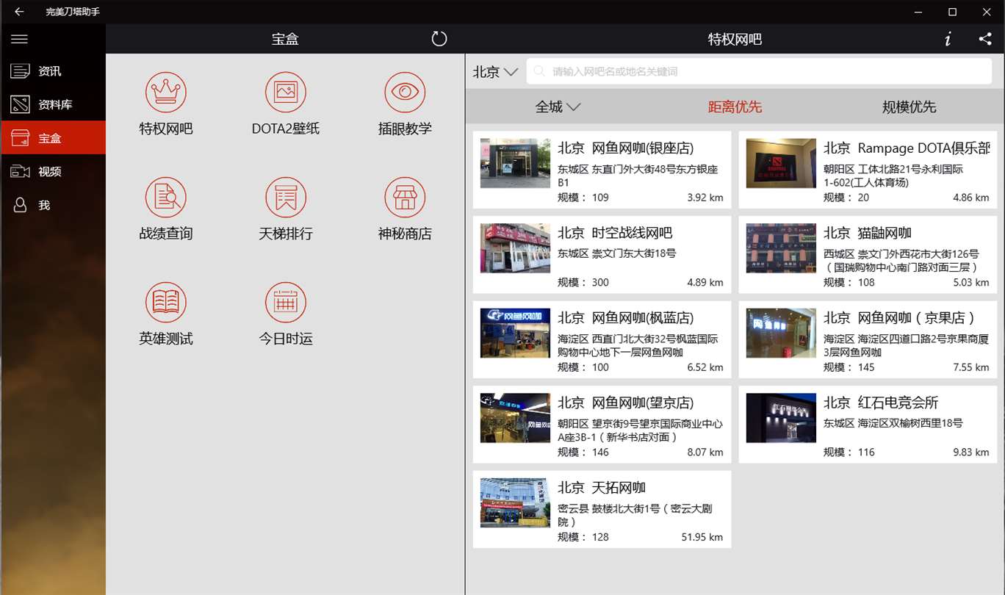Viewport: 1005px width, 595px height.
Task: Open the hamburger navigation menu
Action: (x=20, y=39)
